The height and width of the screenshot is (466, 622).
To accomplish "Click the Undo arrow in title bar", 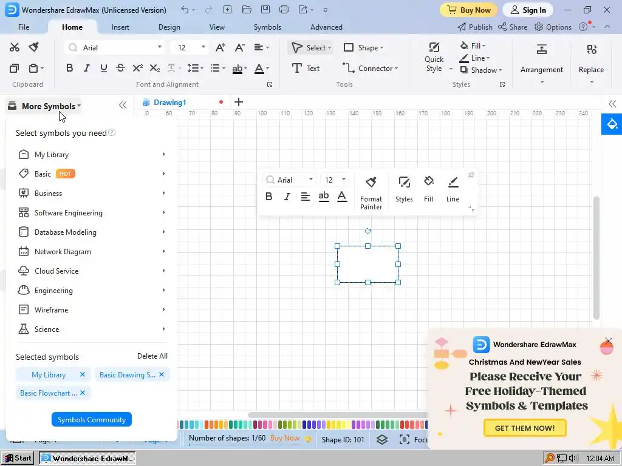I will [185, 10].
